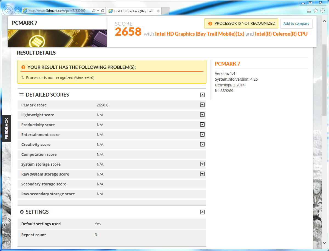Click the 2658.0 PCMark score value
This screenshot has height=251, width=329.
coord(103,105)
